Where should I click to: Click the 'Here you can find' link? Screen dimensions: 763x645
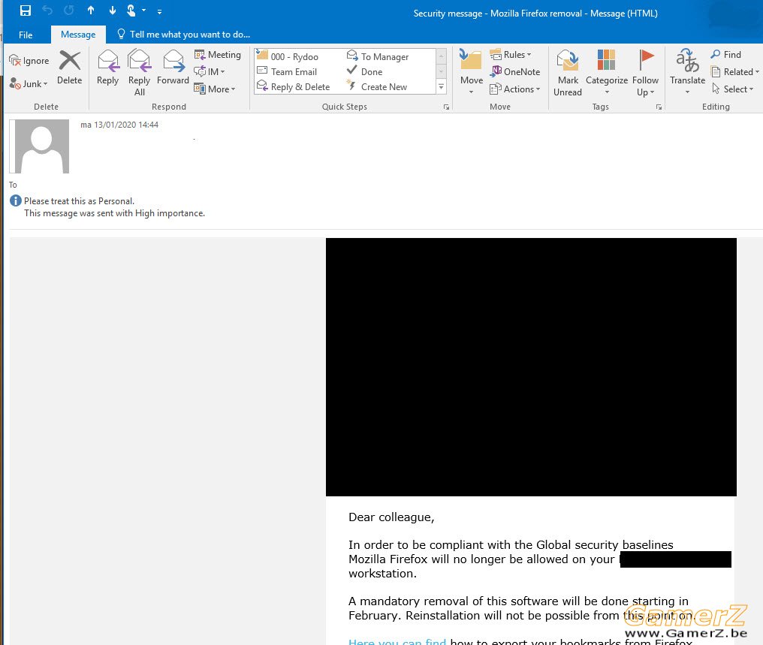tap(397, 641)
